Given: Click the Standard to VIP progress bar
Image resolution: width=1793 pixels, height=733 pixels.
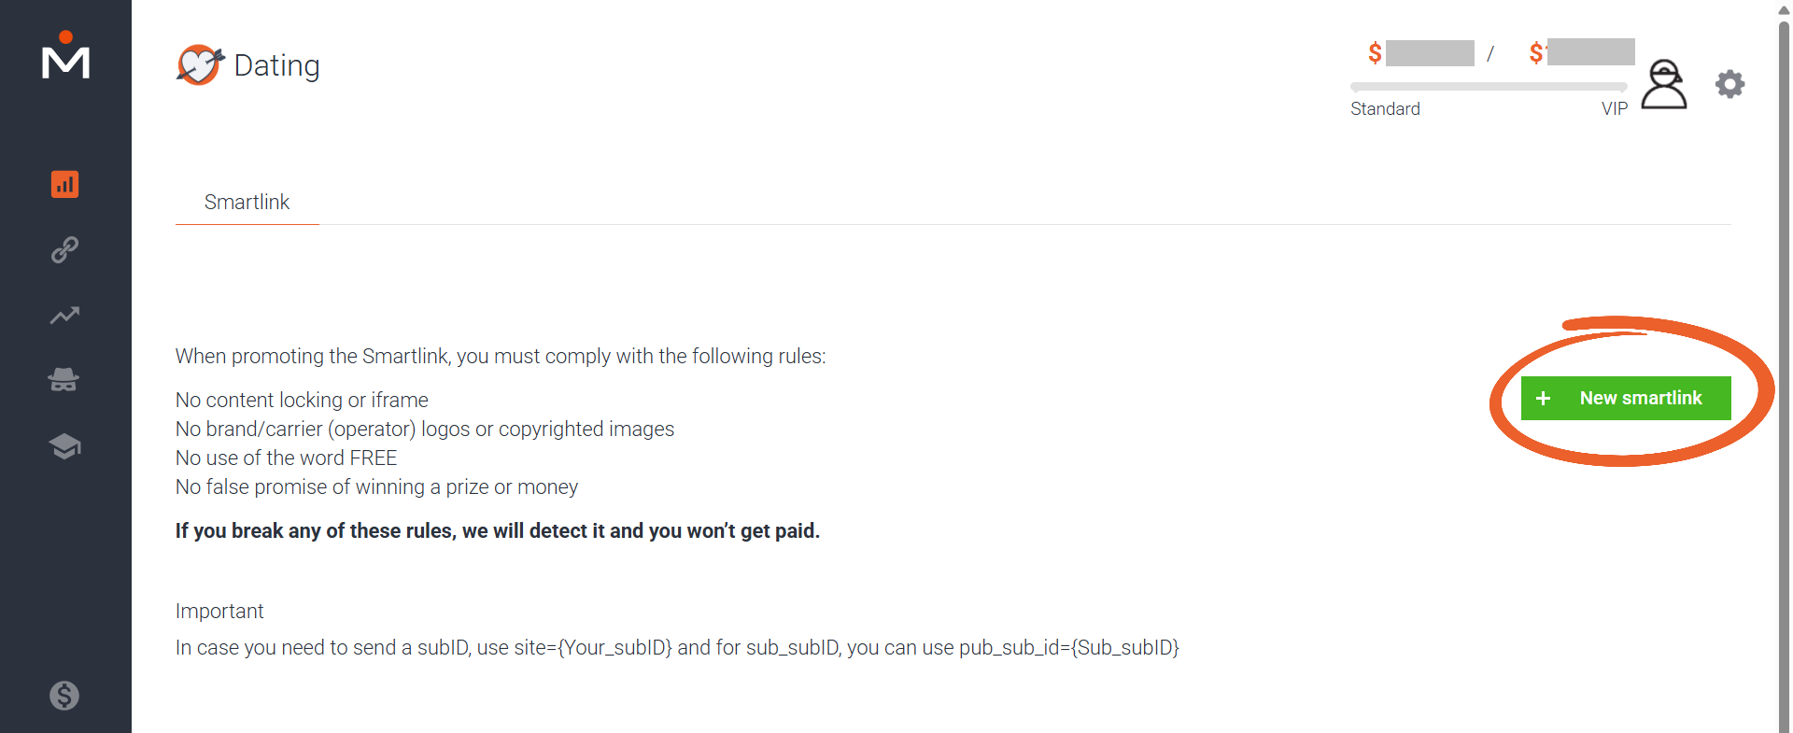Looking at the screenshot, I should (x=1489, y=87).
